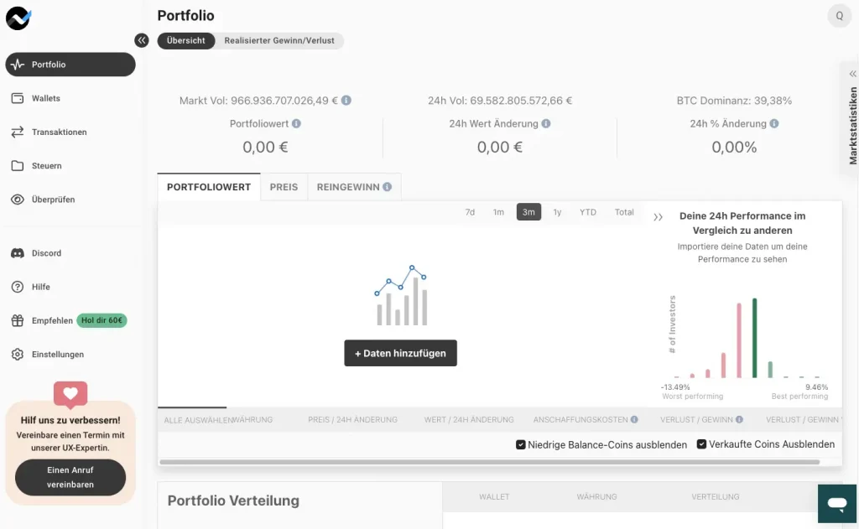Click the Hilfe question mark icon
The image size is (859, 529).
pyautogui.click(x=17, y=287)
